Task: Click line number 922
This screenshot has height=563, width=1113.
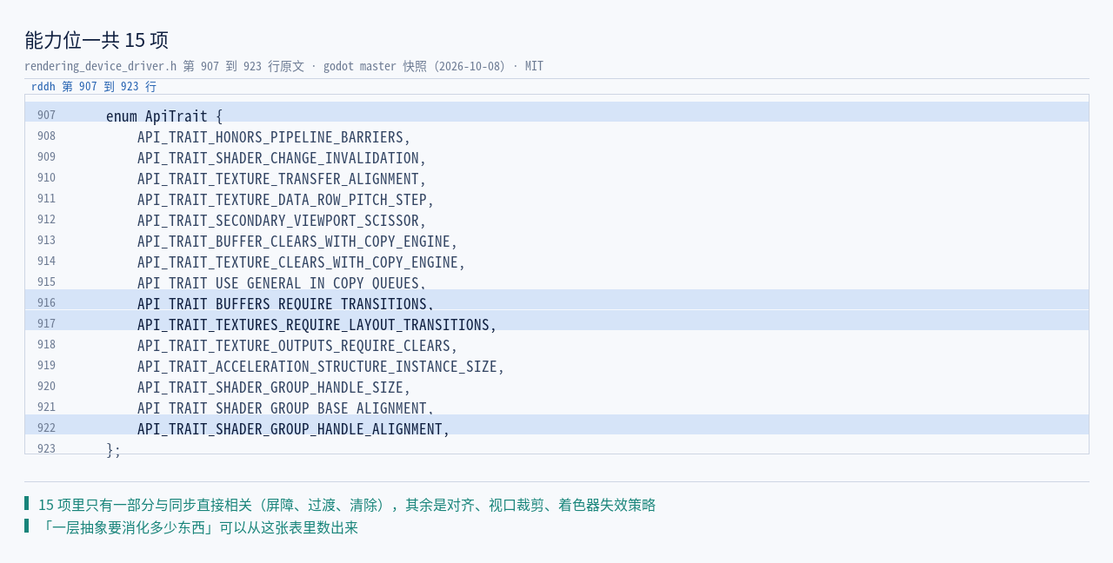Action: 46,428
